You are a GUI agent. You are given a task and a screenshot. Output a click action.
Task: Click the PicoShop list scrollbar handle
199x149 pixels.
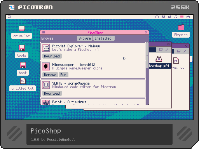point(147,55)
